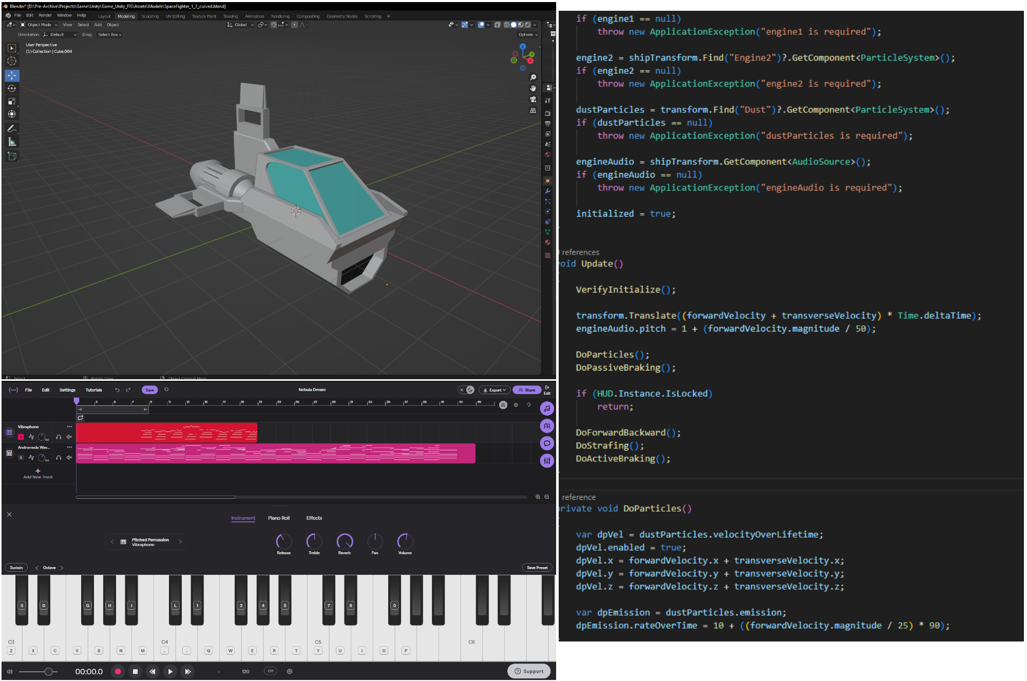Select the Scale tool in Blender
This screenshot has height=681, width=1027.
[x=12, y=101]
